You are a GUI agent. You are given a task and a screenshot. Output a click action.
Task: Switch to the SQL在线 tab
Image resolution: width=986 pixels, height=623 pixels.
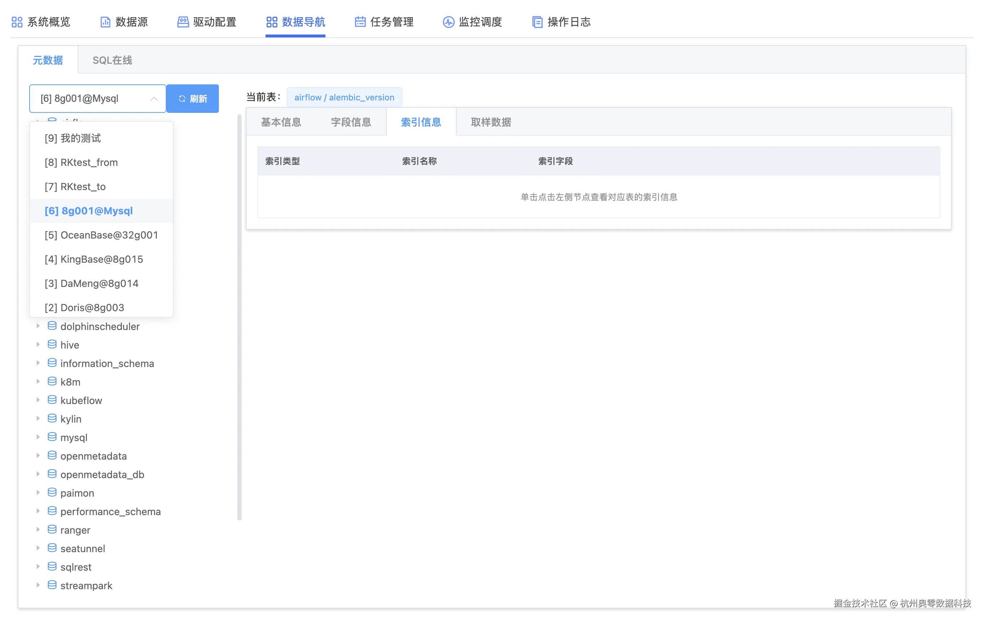pos(112,60)
